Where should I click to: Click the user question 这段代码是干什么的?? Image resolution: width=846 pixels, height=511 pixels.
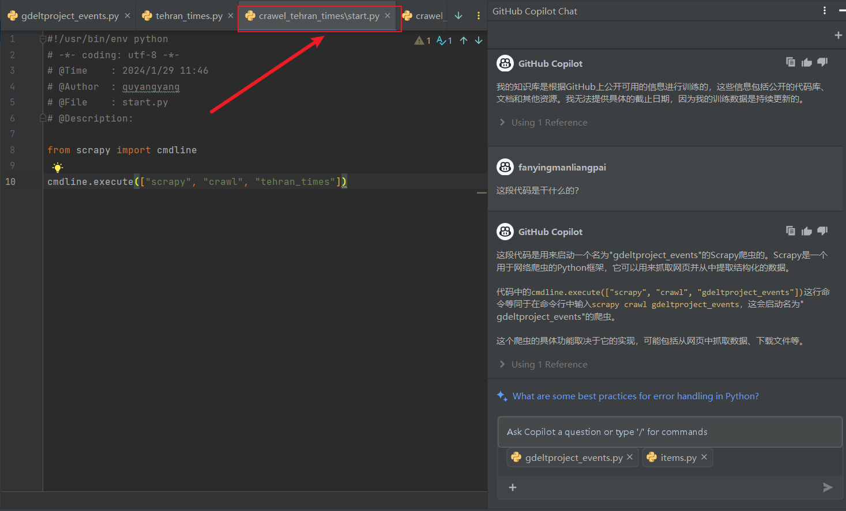537,191
